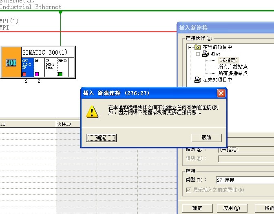Select 在当前项目中 tree label

click(x=217, y=47)
